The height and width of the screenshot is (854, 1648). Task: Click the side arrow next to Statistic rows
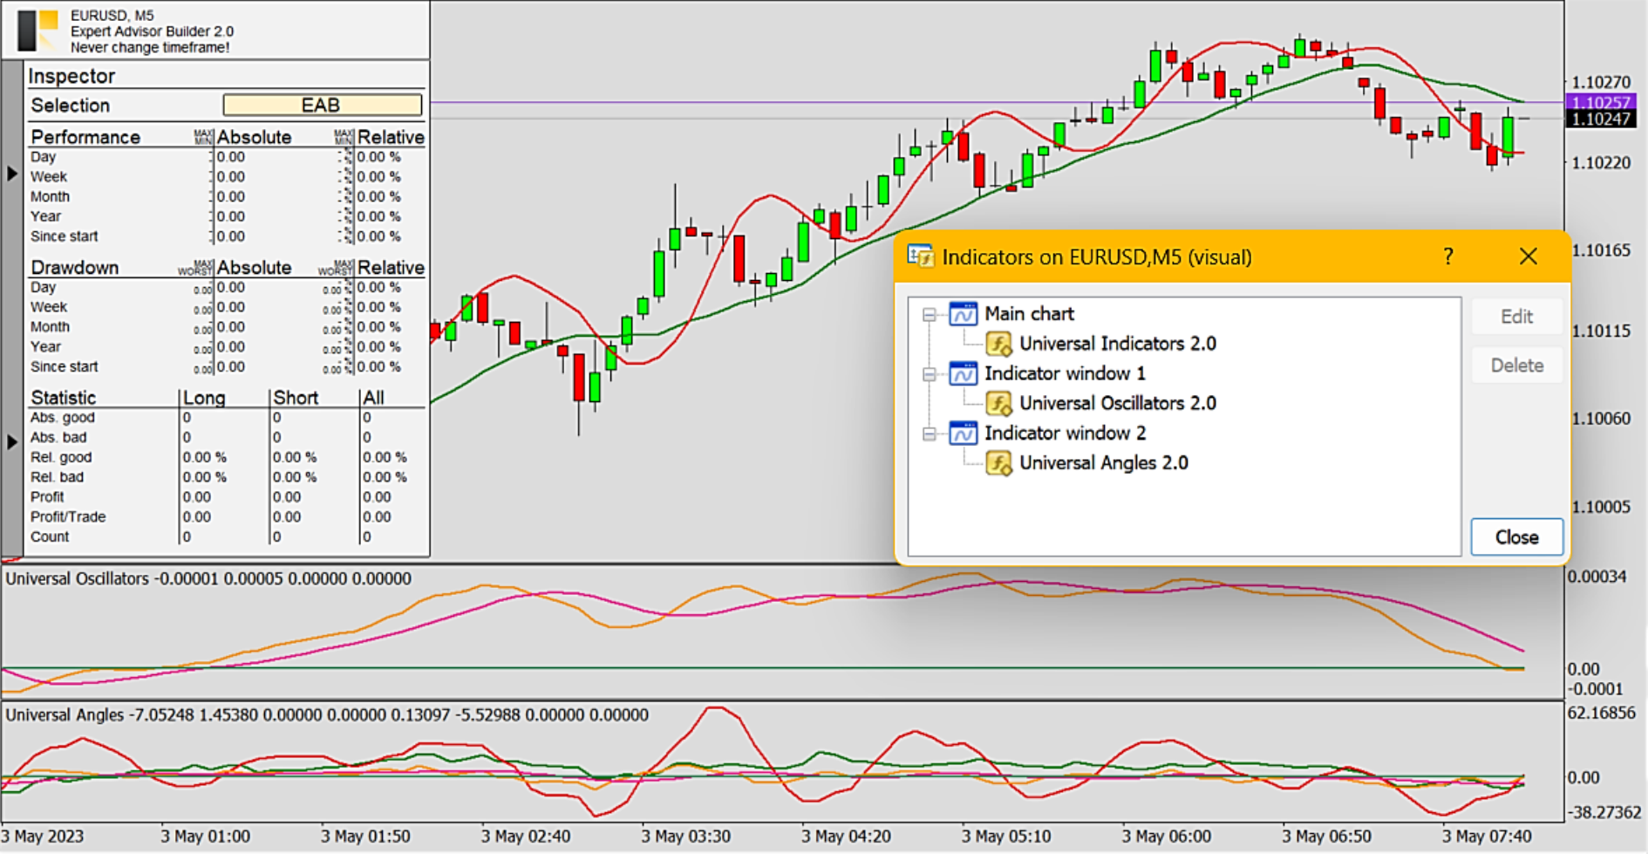click(12, 442)
